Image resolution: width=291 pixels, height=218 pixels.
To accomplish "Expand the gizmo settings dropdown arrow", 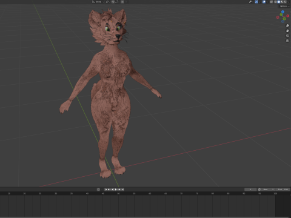I will pyautogui.click(x=259, y=2).
